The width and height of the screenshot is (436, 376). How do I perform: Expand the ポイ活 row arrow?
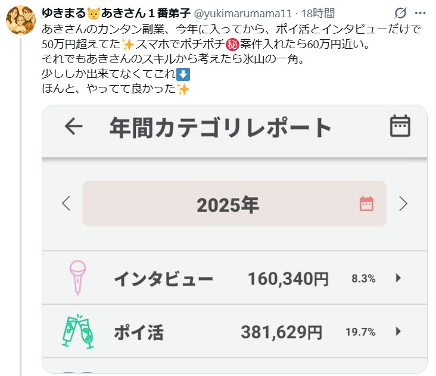(398, 331)
